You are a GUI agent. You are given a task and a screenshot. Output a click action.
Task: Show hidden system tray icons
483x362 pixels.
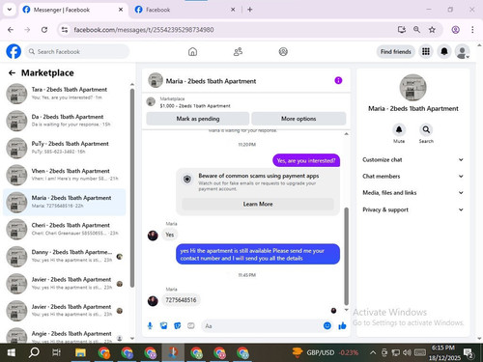(x=373, y=352)
